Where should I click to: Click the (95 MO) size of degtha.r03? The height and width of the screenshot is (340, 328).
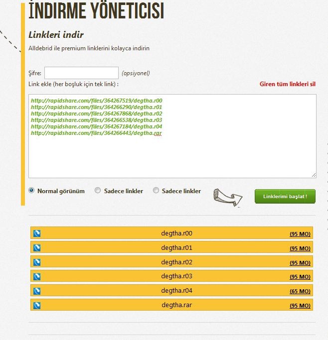[300, 277]
